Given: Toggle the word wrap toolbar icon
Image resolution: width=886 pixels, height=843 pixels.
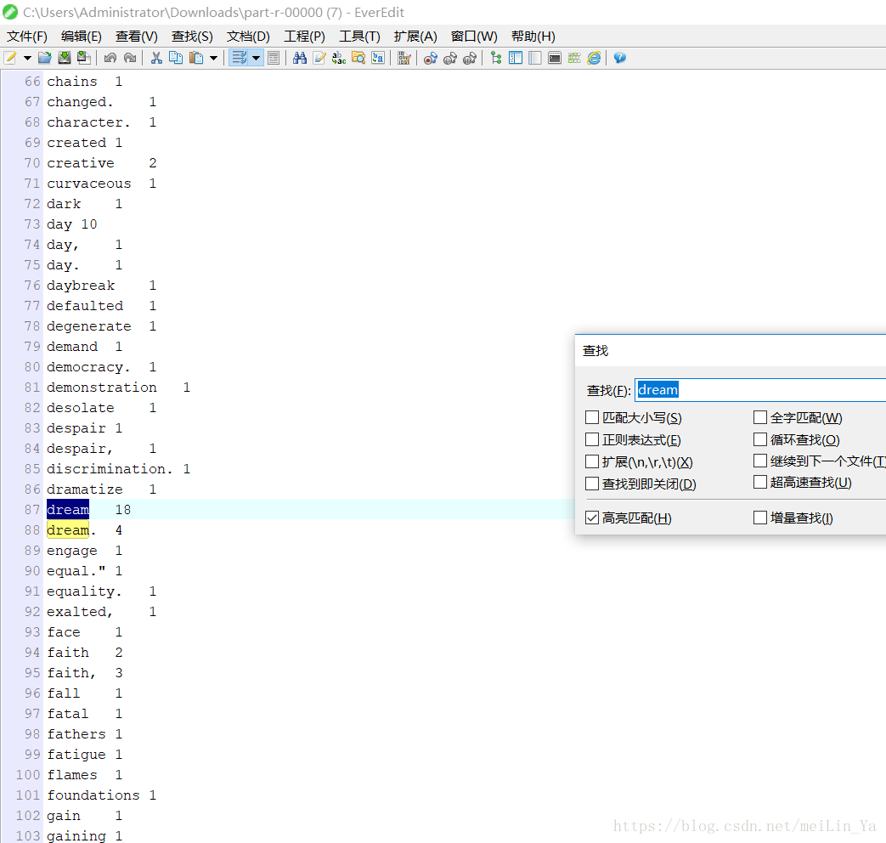Looking at the screenshot, I should (239, 58).
